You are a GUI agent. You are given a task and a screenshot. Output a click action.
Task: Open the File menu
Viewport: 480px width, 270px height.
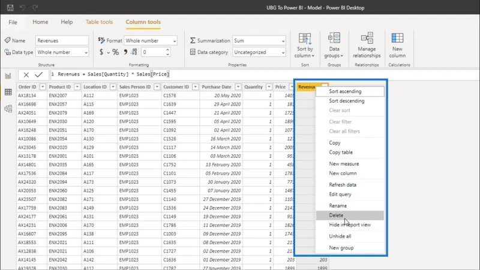13,22
